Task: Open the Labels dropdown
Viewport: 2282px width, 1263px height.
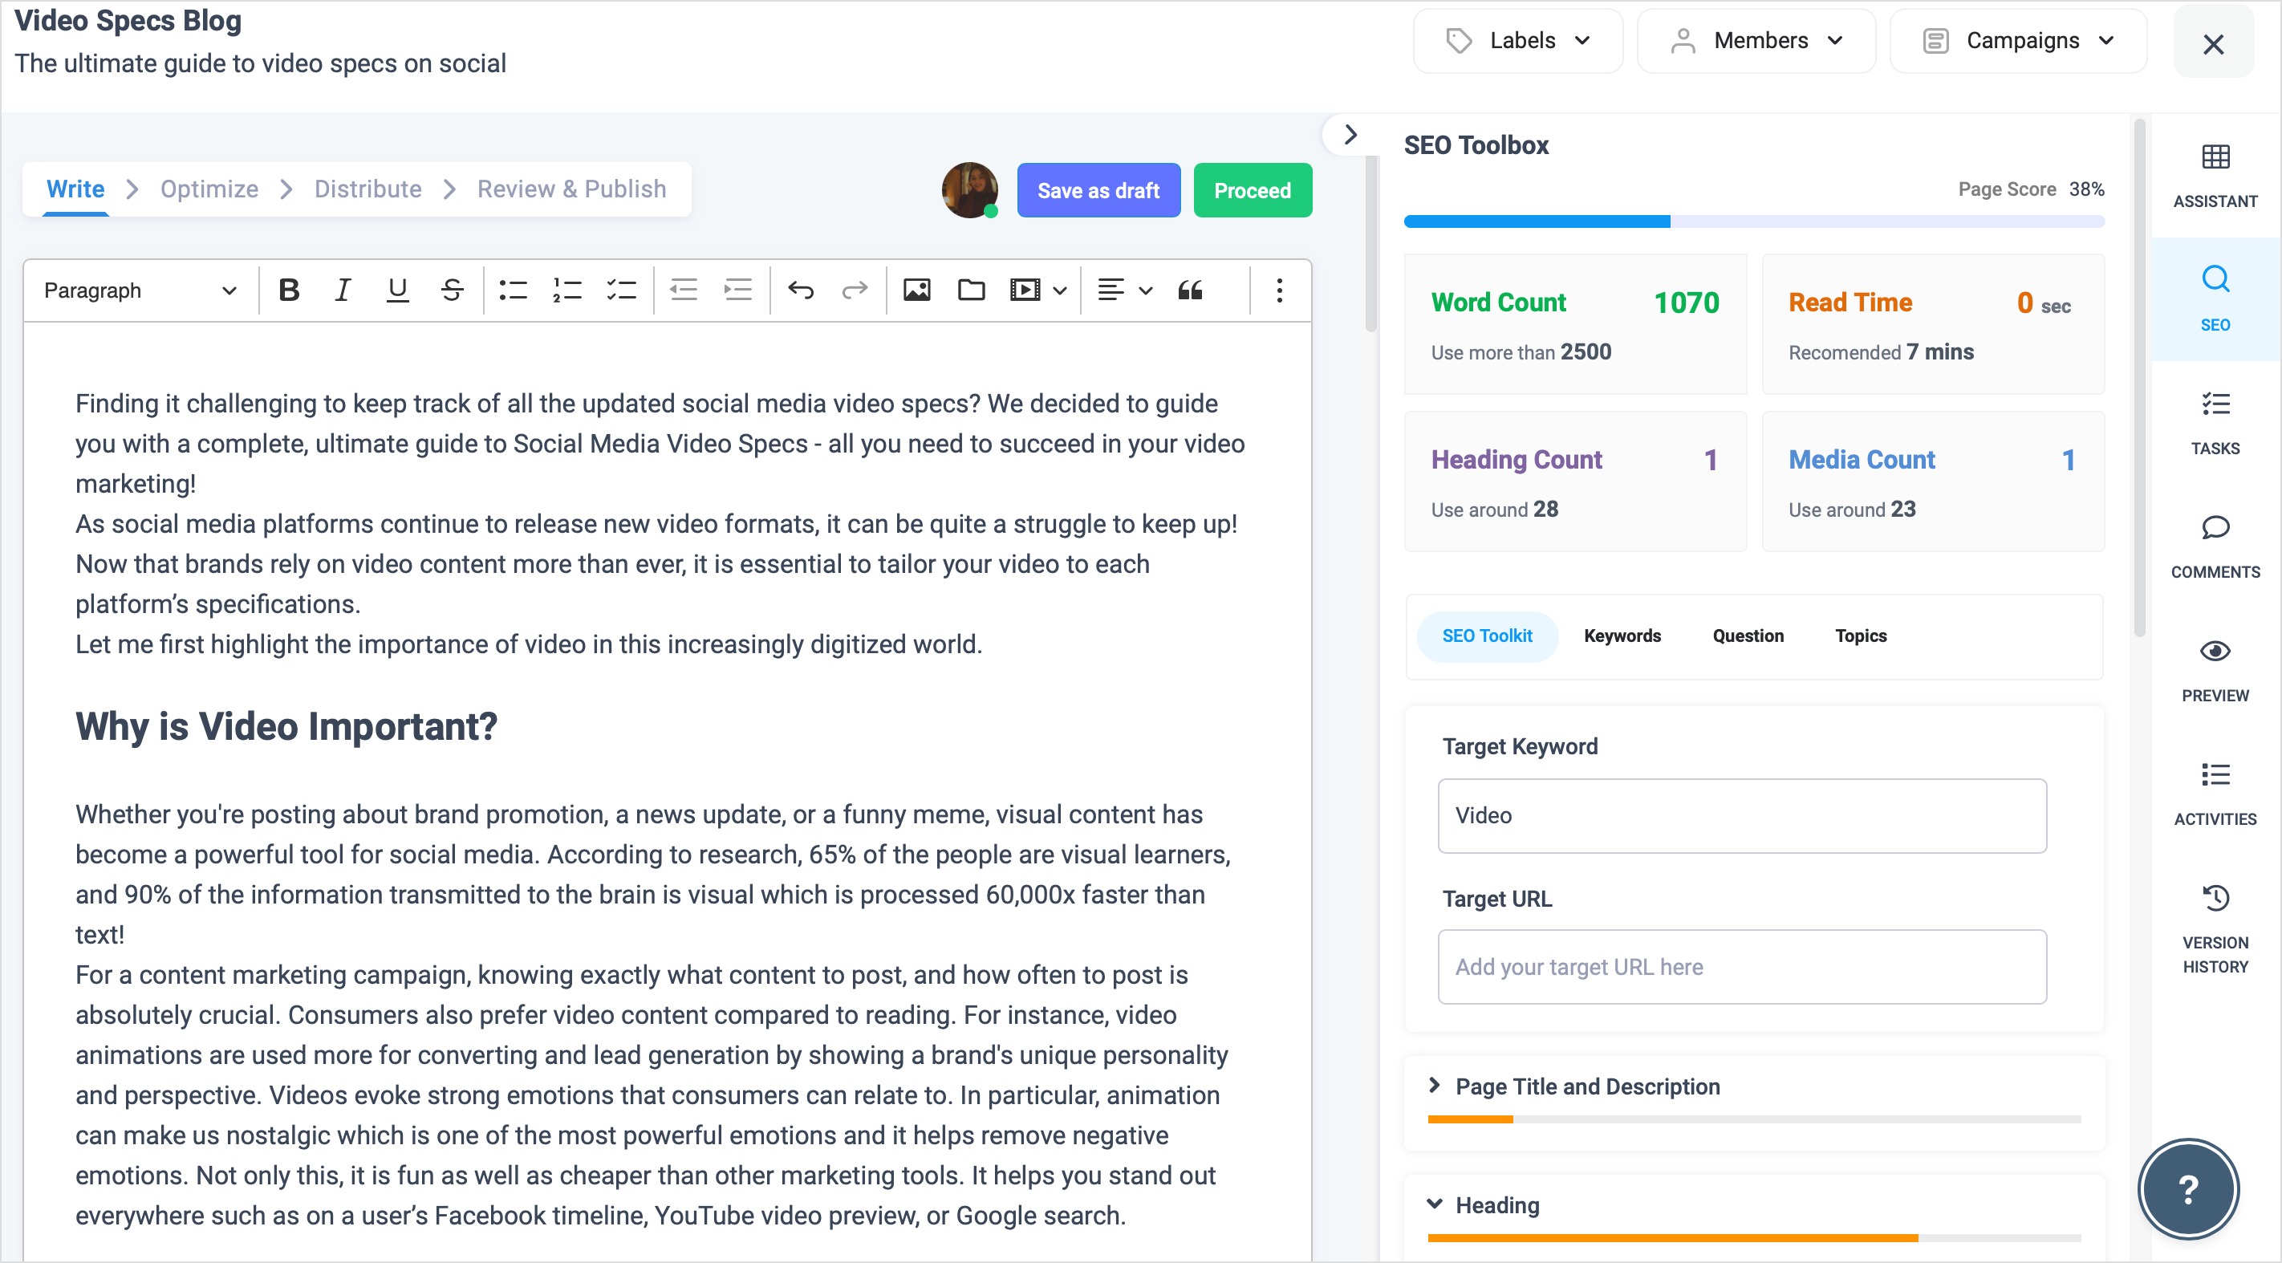Action: click(x=1517, y=41)
